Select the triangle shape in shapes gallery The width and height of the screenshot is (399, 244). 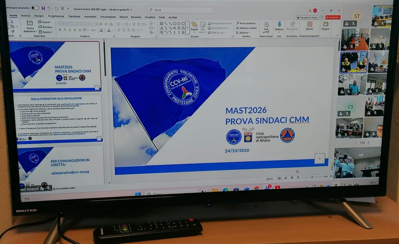click(x=162, y=28)
